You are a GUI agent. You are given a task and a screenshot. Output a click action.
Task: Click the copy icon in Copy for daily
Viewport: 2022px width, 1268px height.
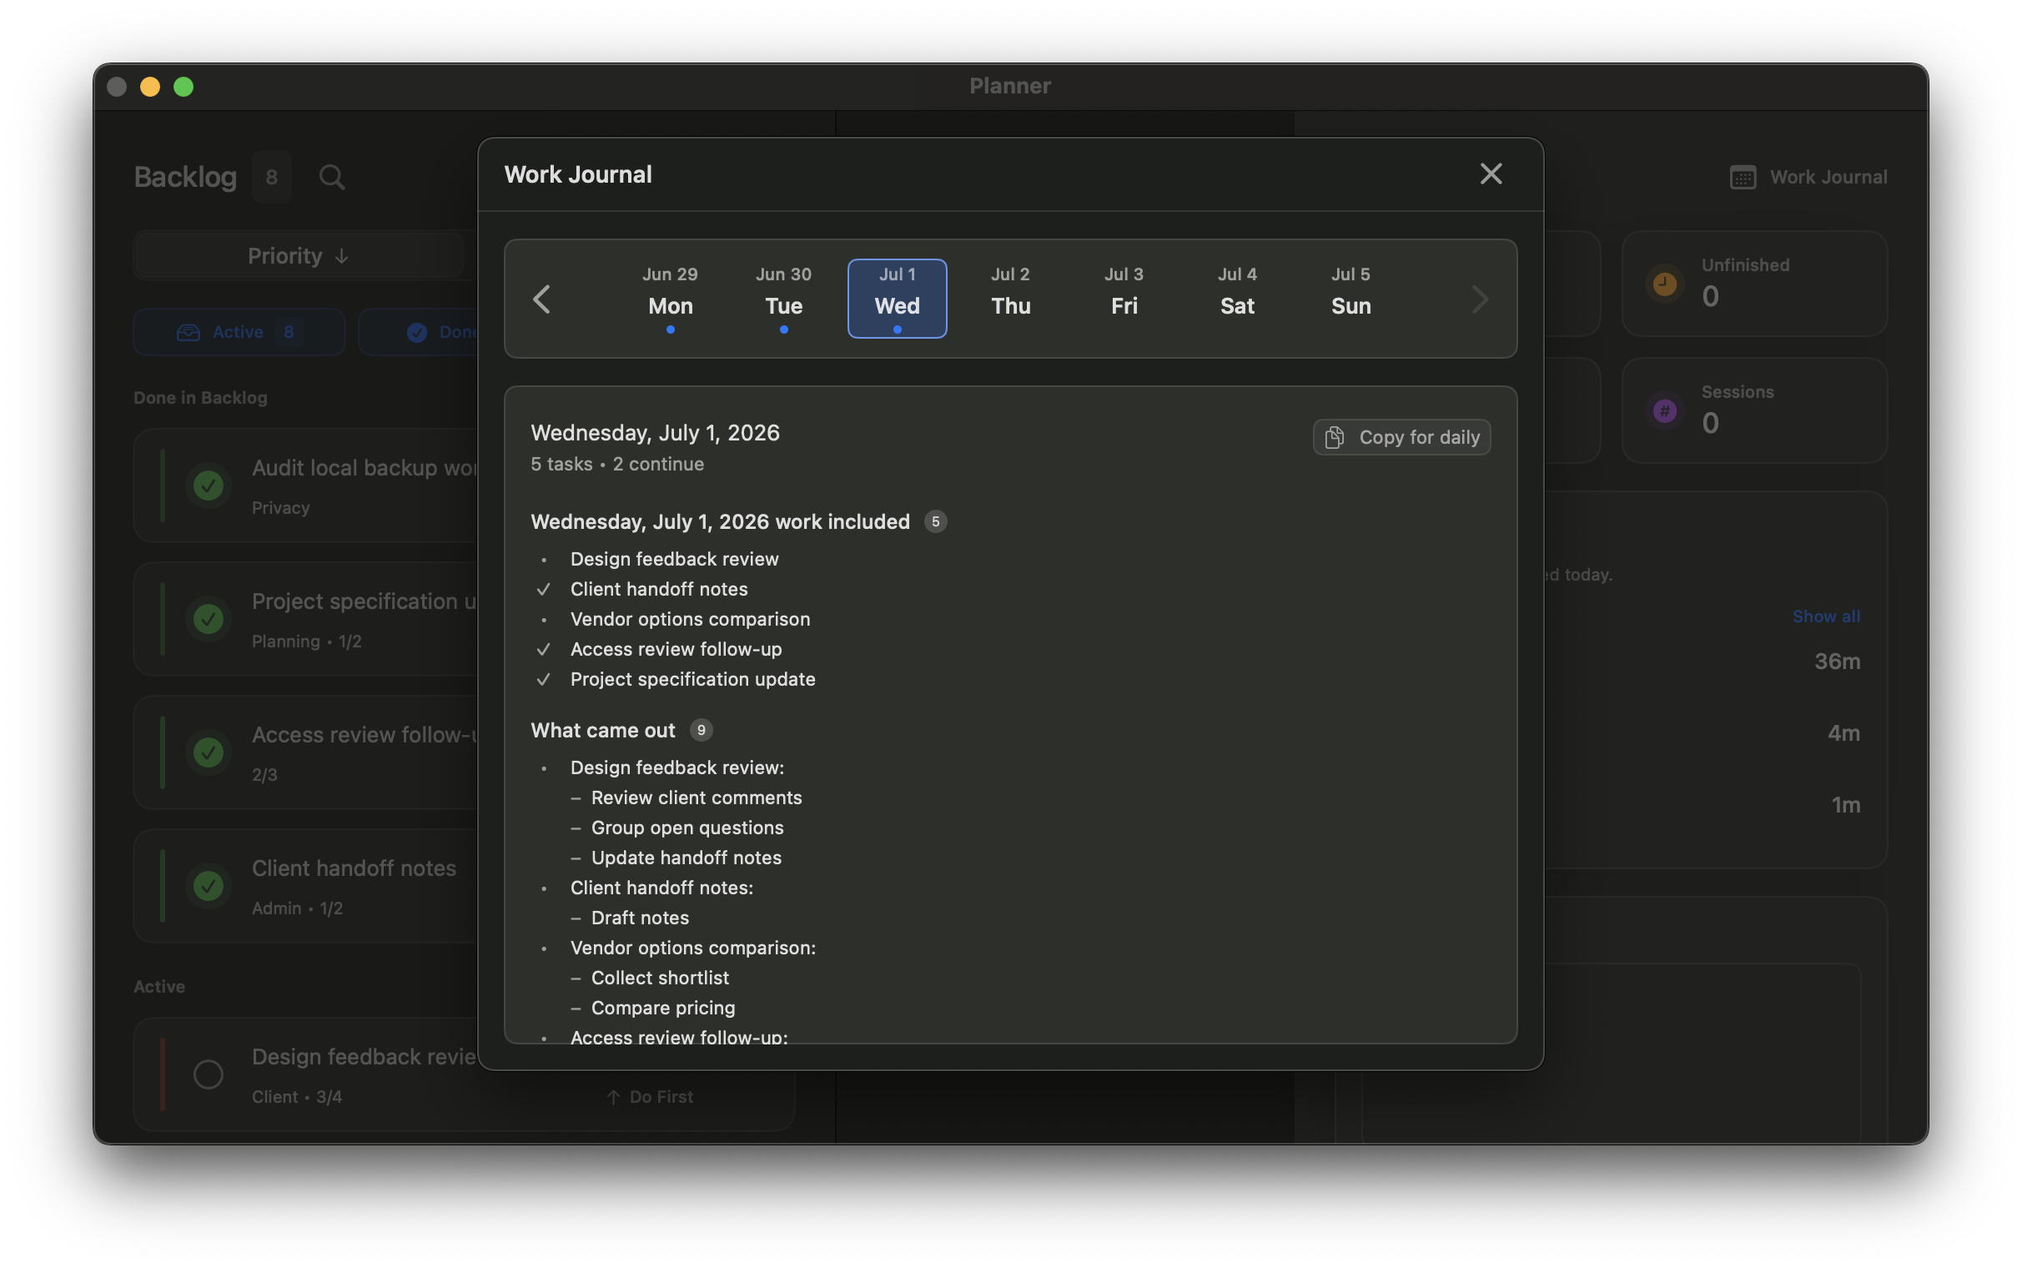point(1335,437)
